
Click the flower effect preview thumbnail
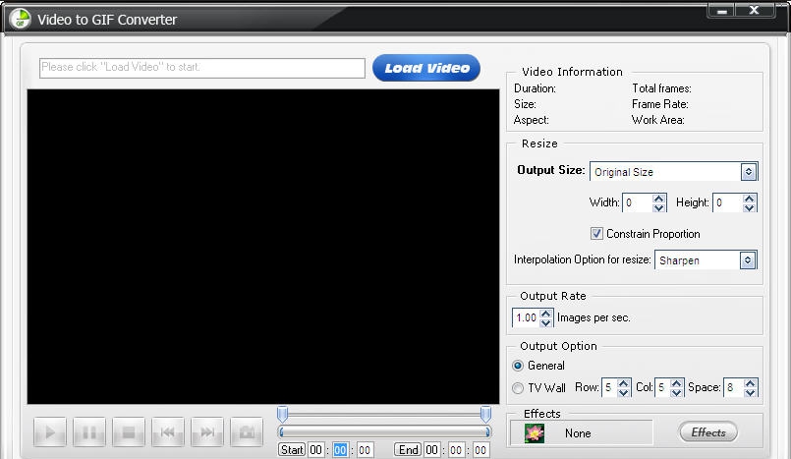535,432
